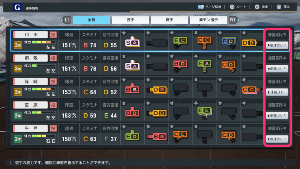
Task: Select 桐敷's 制球力UP practice button
Action: tap(277, 69)
